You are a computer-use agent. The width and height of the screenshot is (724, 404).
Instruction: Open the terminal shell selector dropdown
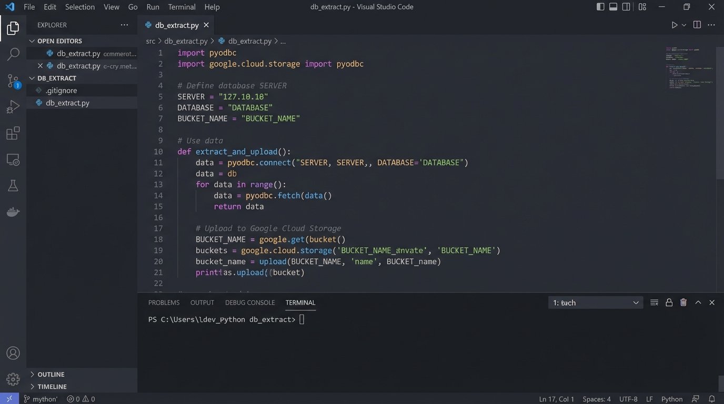(x=595, y=302)
